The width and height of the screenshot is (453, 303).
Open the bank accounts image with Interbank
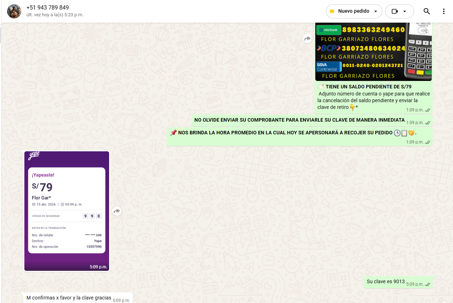pyautogui.click(x=373, y=52)
